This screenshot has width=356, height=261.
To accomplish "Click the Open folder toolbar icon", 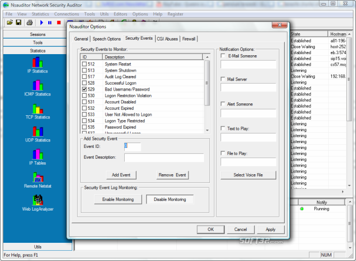I will (x=10, y=23).
